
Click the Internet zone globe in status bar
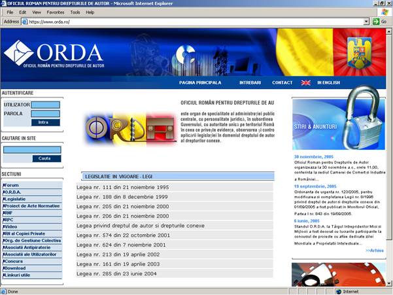pos(338,291)
